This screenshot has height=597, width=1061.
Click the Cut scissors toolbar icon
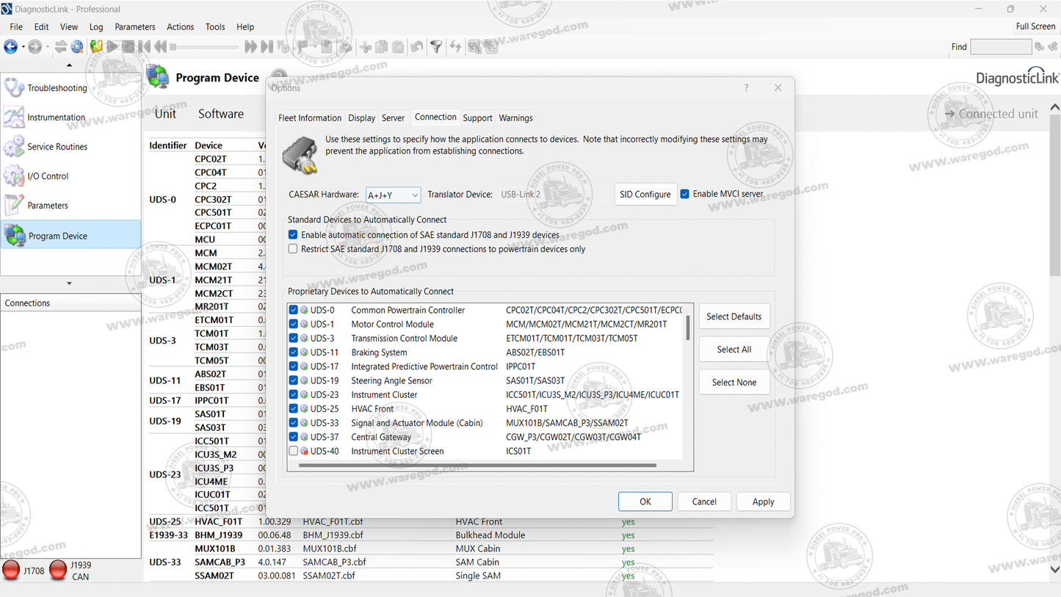pos(365,47)
